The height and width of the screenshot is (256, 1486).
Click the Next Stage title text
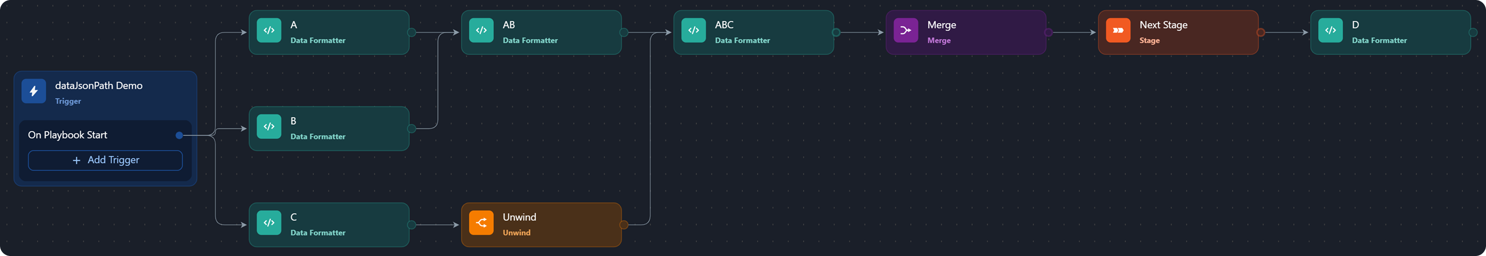(x=1163, y=25)
